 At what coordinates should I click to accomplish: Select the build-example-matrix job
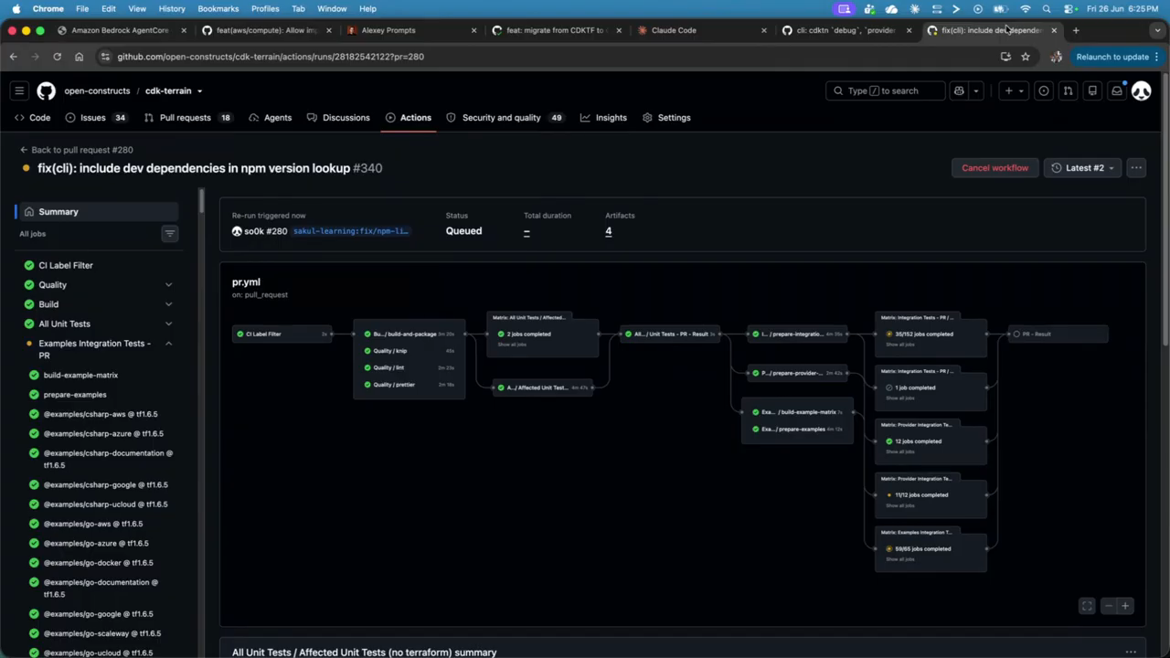[80, 376]
